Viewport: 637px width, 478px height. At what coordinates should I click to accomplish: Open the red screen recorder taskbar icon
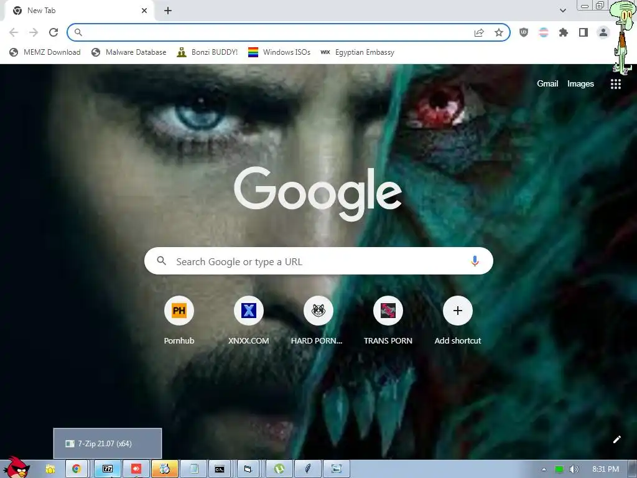pyautogui.click(x=136, y=469)
